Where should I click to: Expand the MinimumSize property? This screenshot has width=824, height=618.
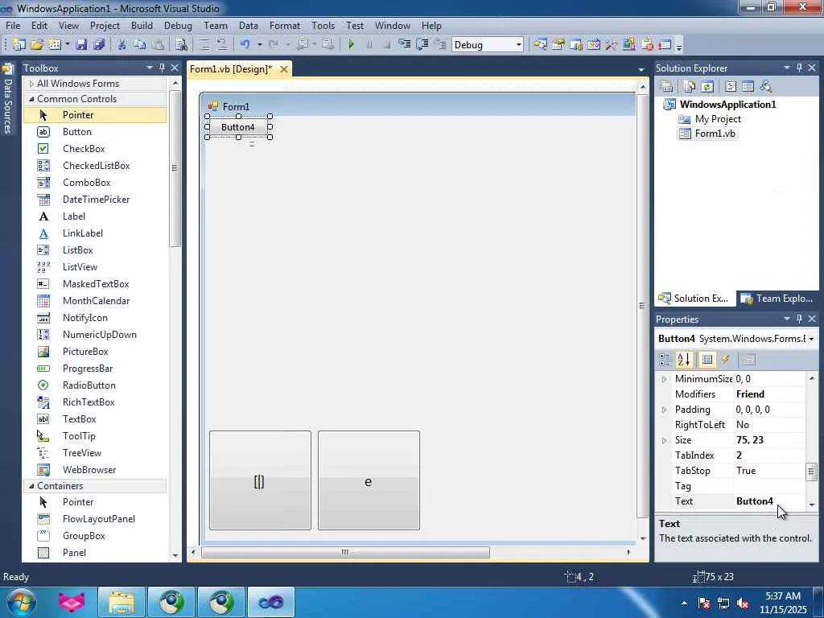(664, 379)
